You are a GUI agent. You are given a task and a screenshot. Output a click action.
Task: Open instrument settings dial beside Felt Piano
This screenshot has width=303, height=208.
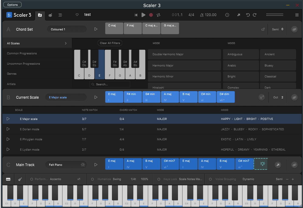coord(83,165)
